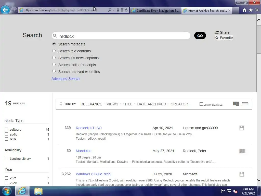Click Action Center flag tray icon
Image resolution: width=261 pixels, height=196 pixels.
(223, 191)
